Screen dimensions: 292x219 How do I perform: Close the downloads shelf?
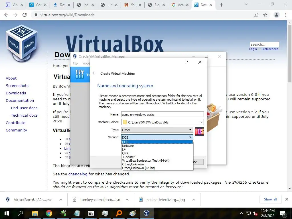(287, 199)
